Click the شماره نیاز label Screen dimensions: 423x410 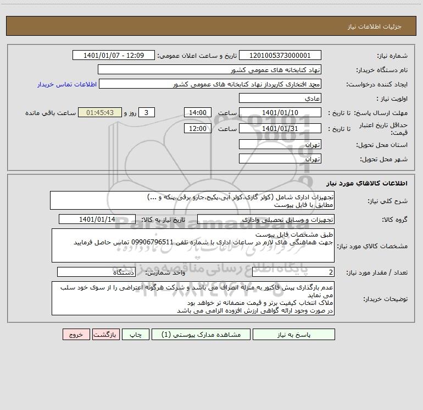(x=392, y=56)
